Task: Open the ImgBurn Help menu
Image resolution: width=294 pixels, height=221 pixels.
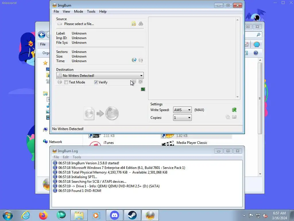Action: [103, 12]
